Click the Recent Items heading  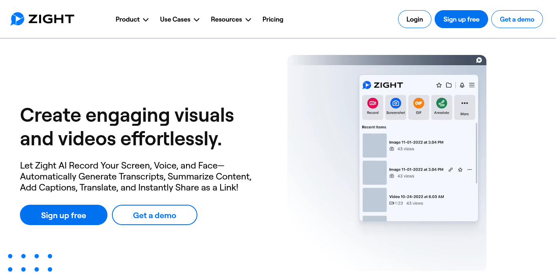pos(374,127)
